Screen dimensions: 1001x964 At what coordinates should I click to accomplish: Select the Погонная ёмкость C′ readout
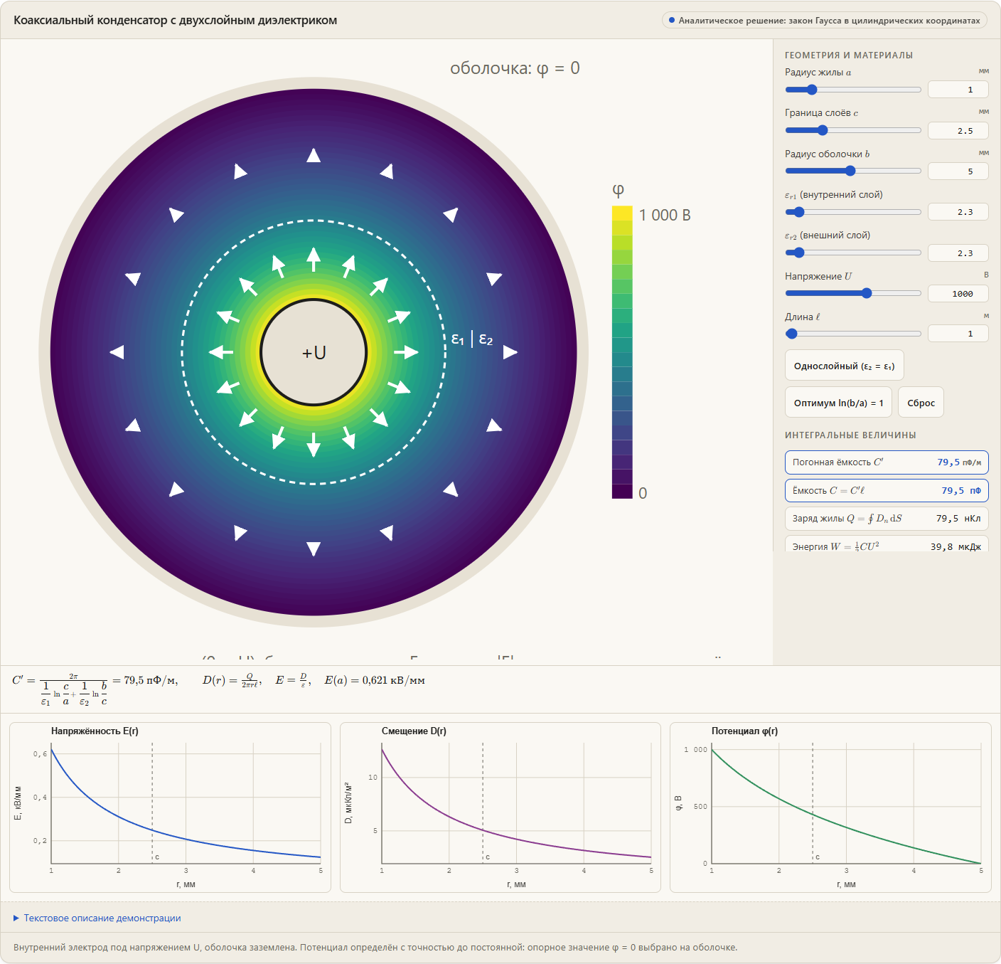[x=887, y=462]
